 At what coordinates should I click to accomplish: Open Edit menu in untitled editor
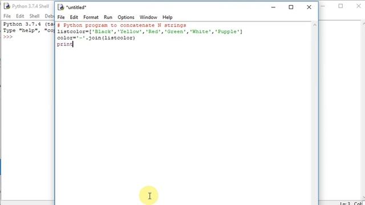(74, 17)
